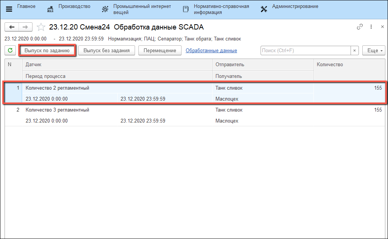Click the back navigation arrow
Image resolution: width=388 pixels, height=239 pixels.
[x=12, y=27]
